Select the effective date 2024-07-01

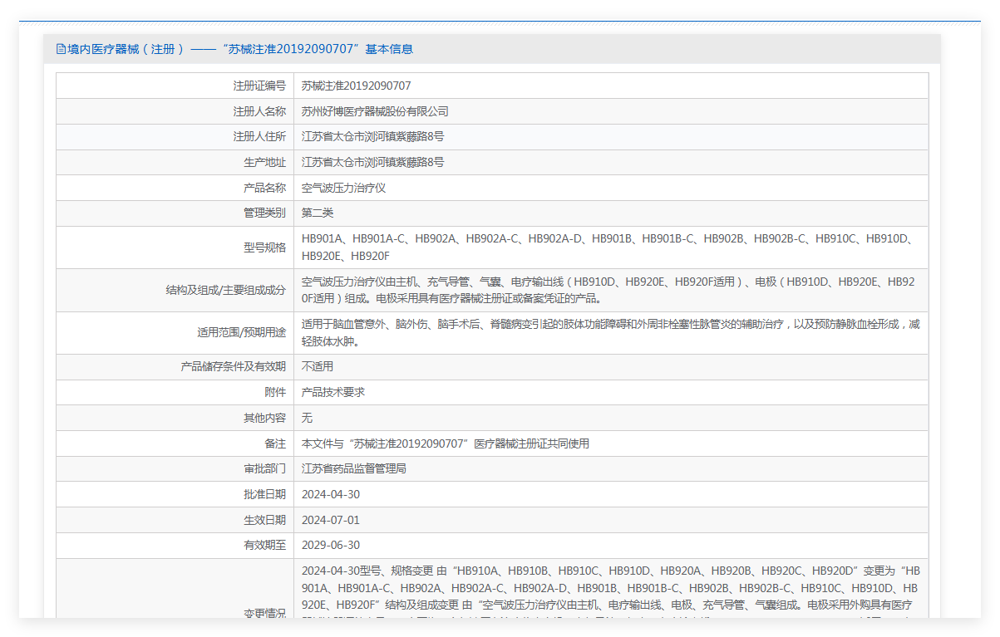click(x=331, y=520)
